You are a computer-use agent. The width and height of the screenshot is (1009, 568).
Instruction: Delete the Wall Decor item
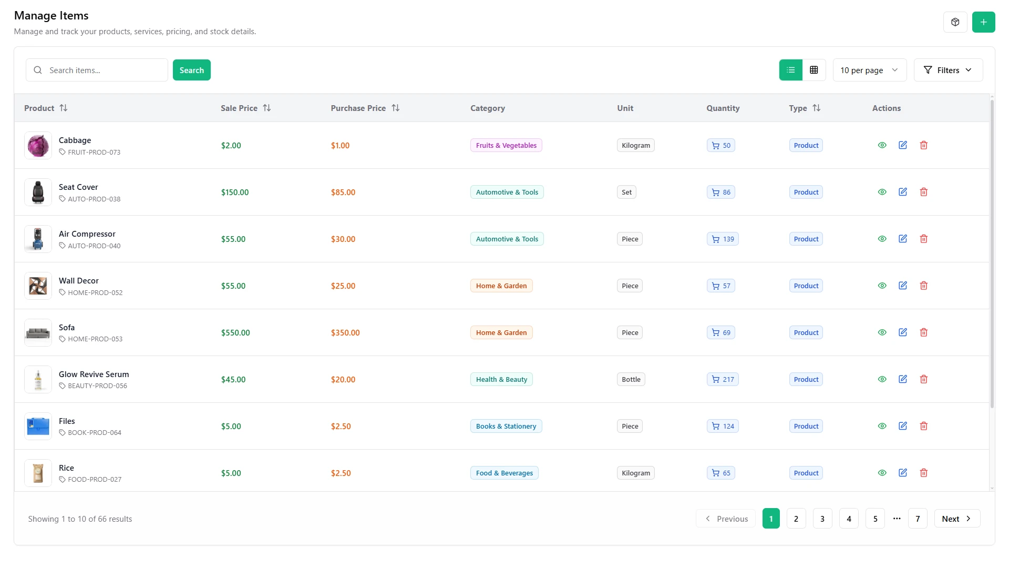(x=923, y=286)
